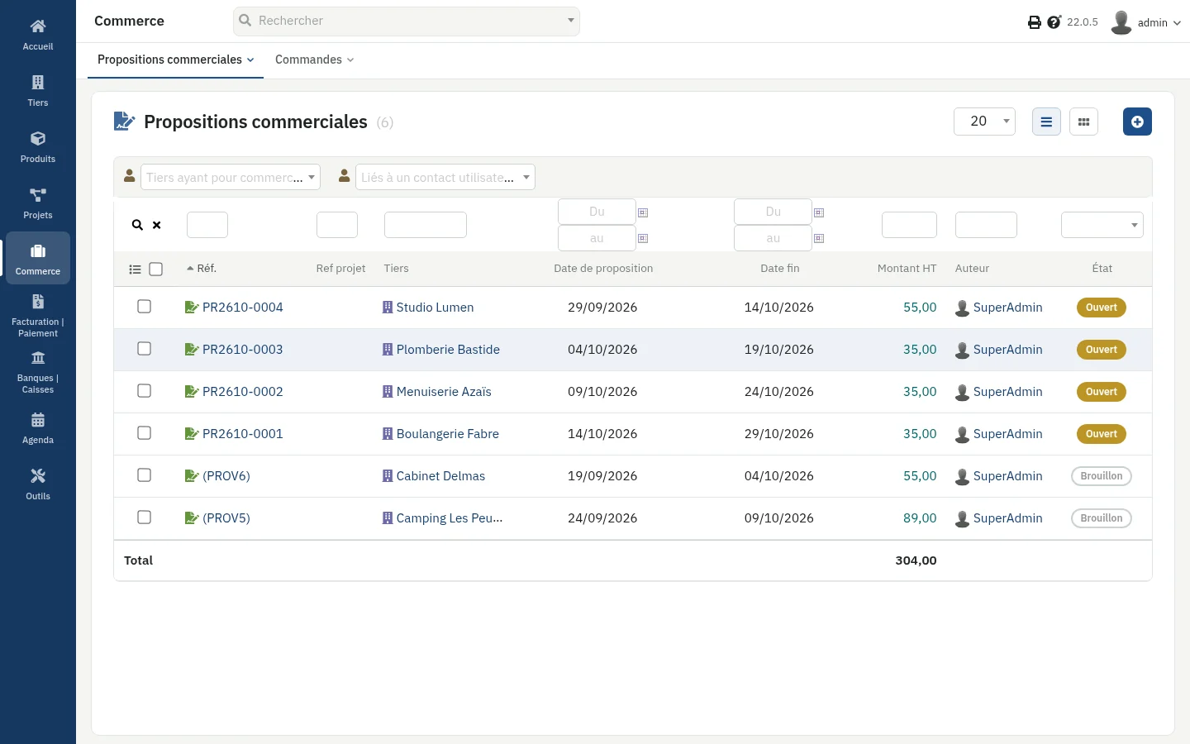Click the blue add new proposal button
Image resolution: width=1190 pixels, height=744 pixels.
pos(1137,122)
